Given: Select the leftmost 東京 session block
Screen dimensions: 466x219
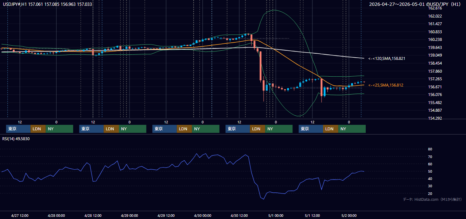Looking at the screenshot, I should coord(18,129).
